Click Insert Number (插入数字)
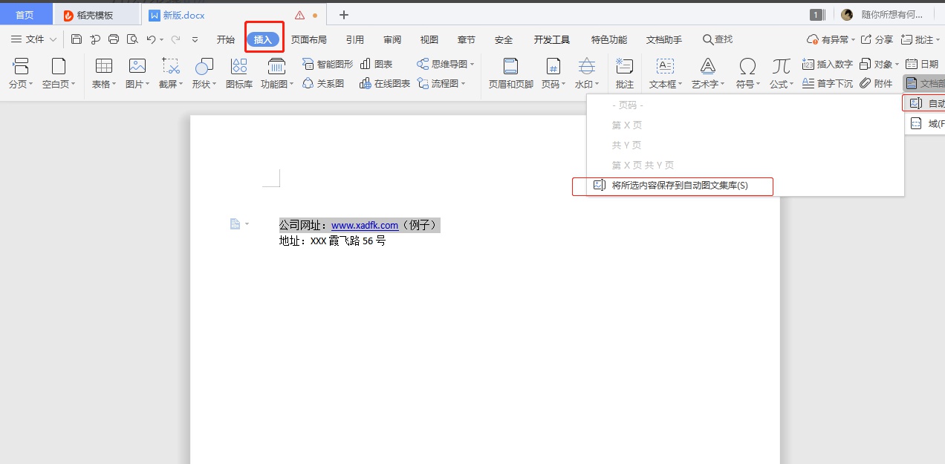The image size is (945, 464). [828, 65]
